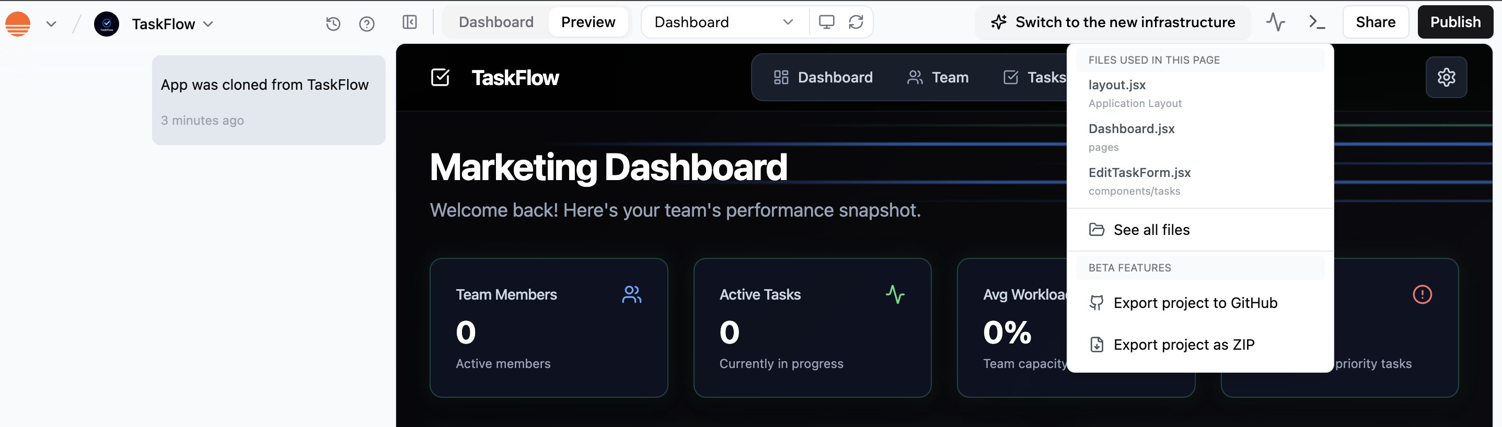Refresh the preview with reload icon
The image size is (1502, 427).
(856, 22)
